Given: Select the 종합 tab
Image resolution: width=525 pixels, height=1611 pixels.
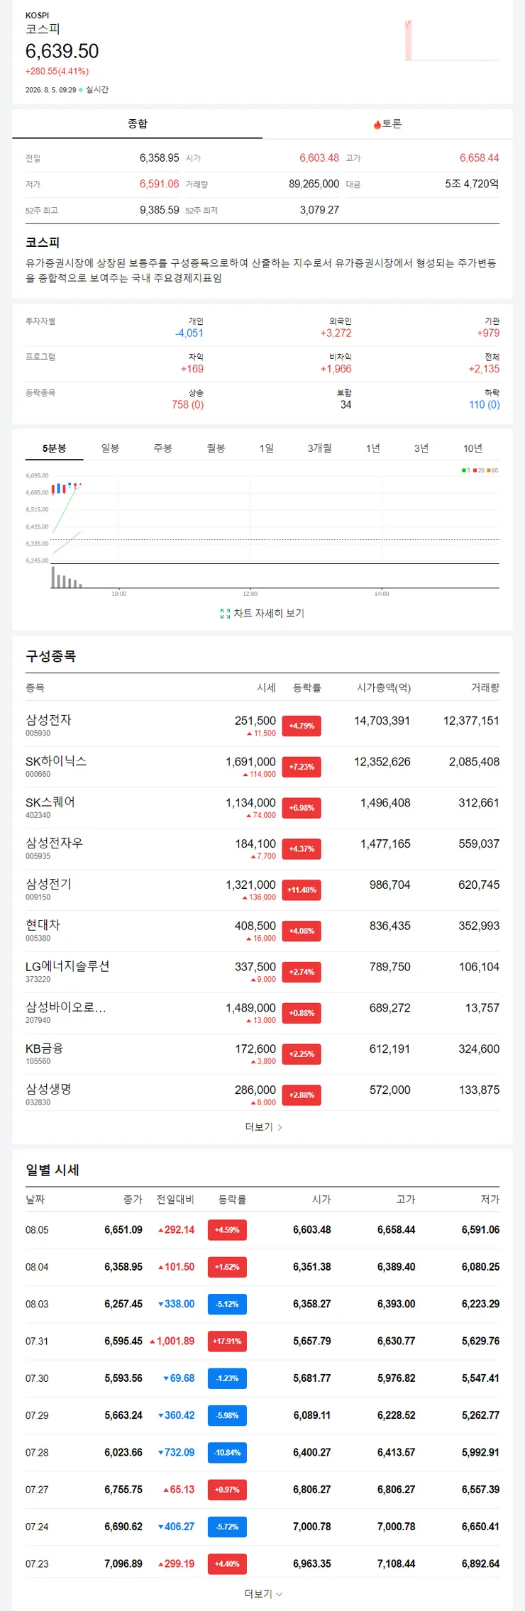Looking at the screenshot, I should click(x=138, y=124).
